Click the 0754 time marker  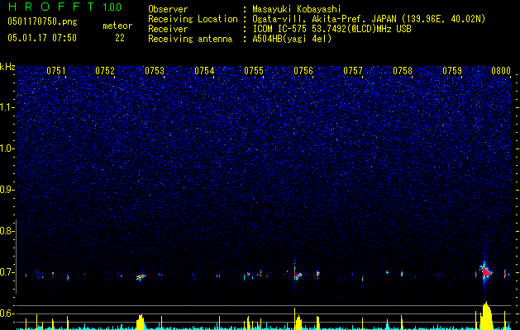[x=204, y=71]
